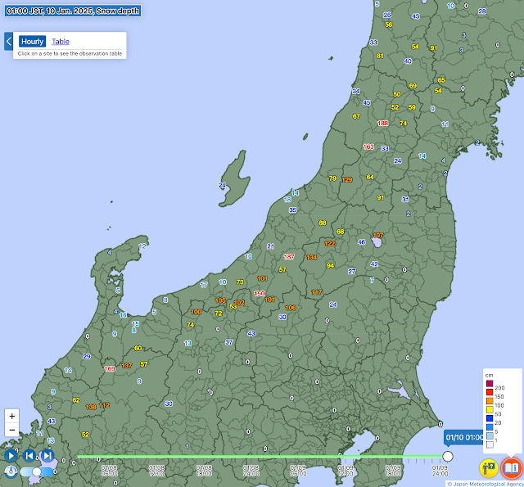
Task: Click the 150 cm site reading on map
Action: pos(259,293)
